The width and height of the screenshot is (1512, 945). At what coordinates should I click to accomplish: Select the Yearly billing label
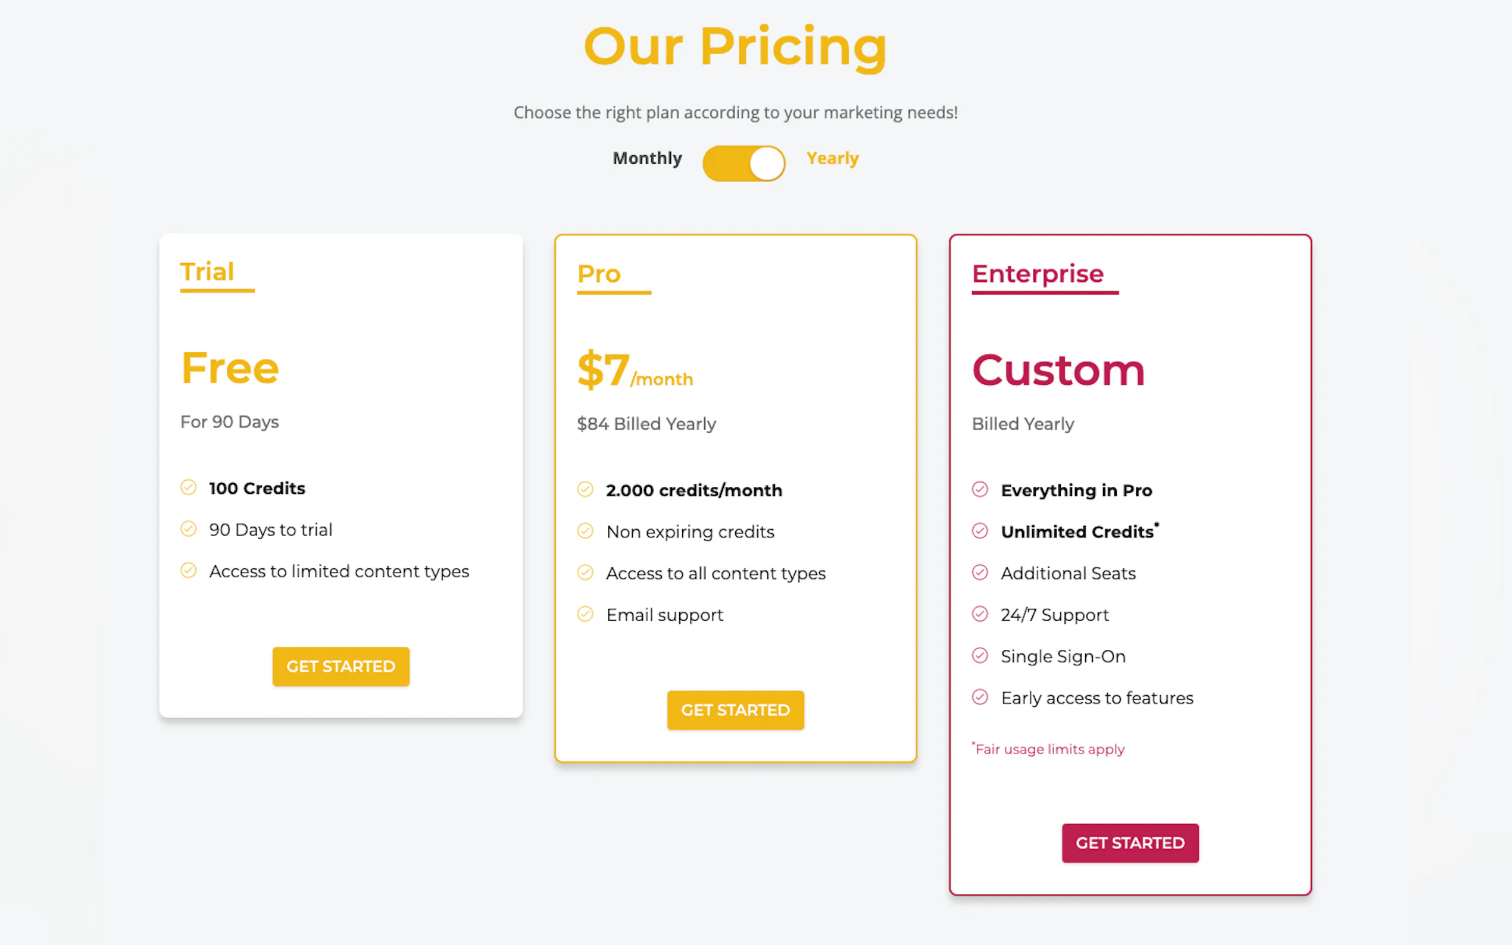pos(832,158)
